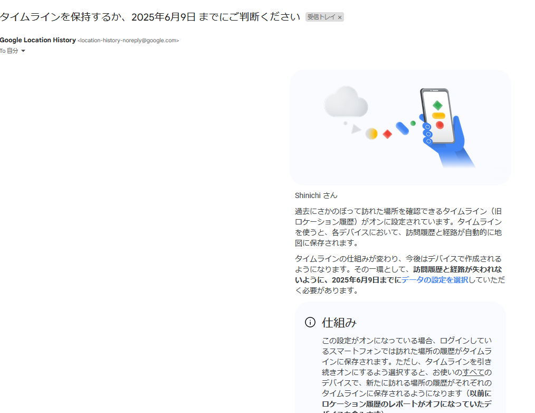Expand recipient details arrow next to To 自分

tap(23, 51)
